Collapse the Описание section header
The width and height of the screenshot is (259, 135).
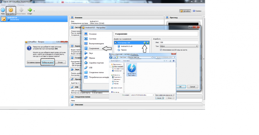click(x=136, y=105)
